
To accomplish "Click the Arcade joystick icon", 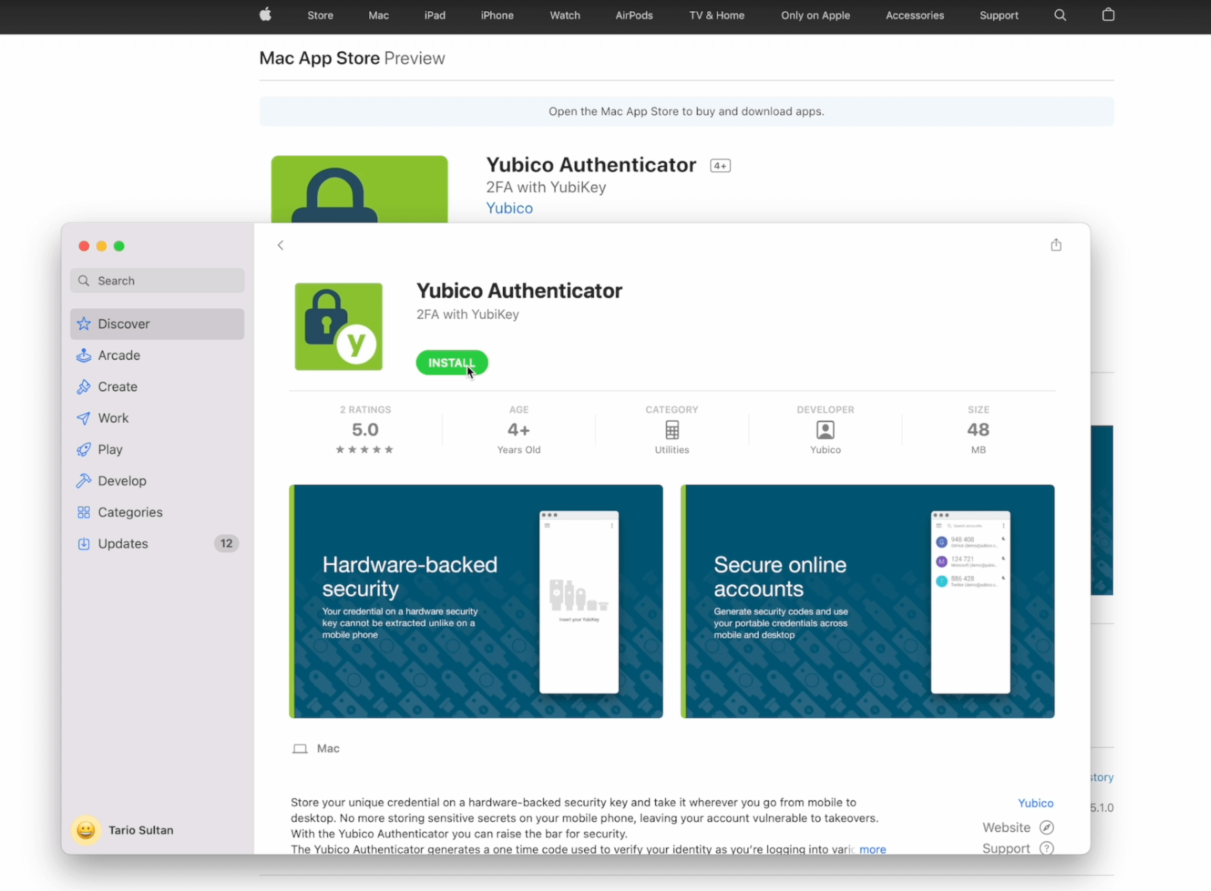I will pyautogui.click(x=84, y=355).
